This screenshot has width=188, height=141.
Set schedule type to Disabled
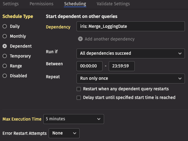[x=5, y=76]
